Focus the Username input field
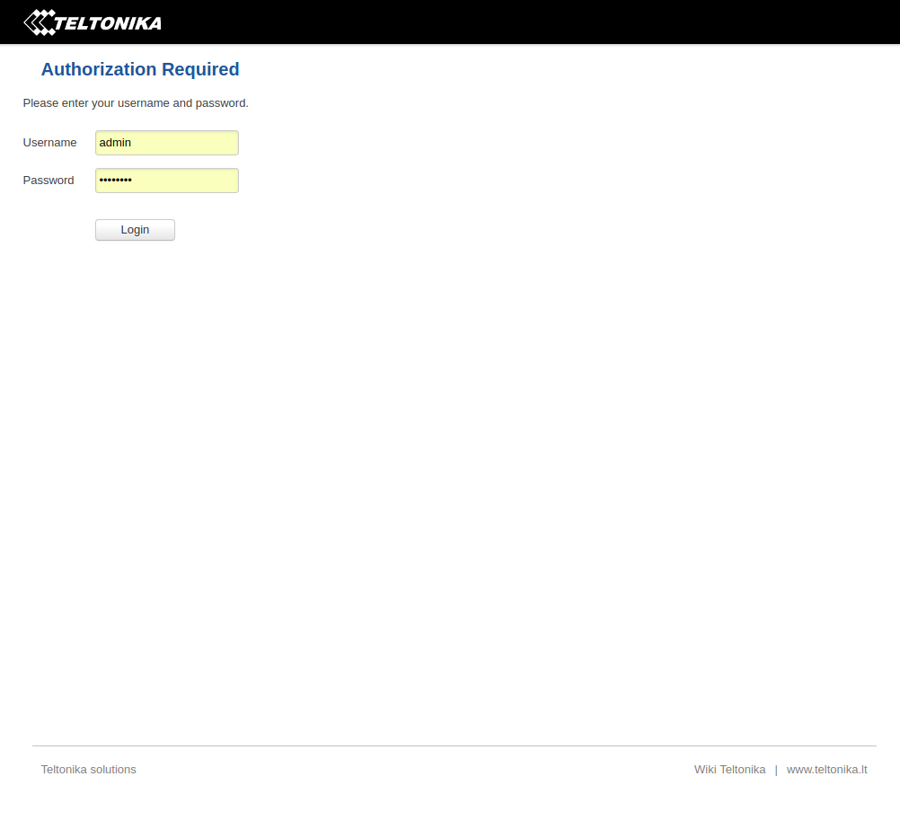The width and height of the screenshot is (900, 838). 167,143
